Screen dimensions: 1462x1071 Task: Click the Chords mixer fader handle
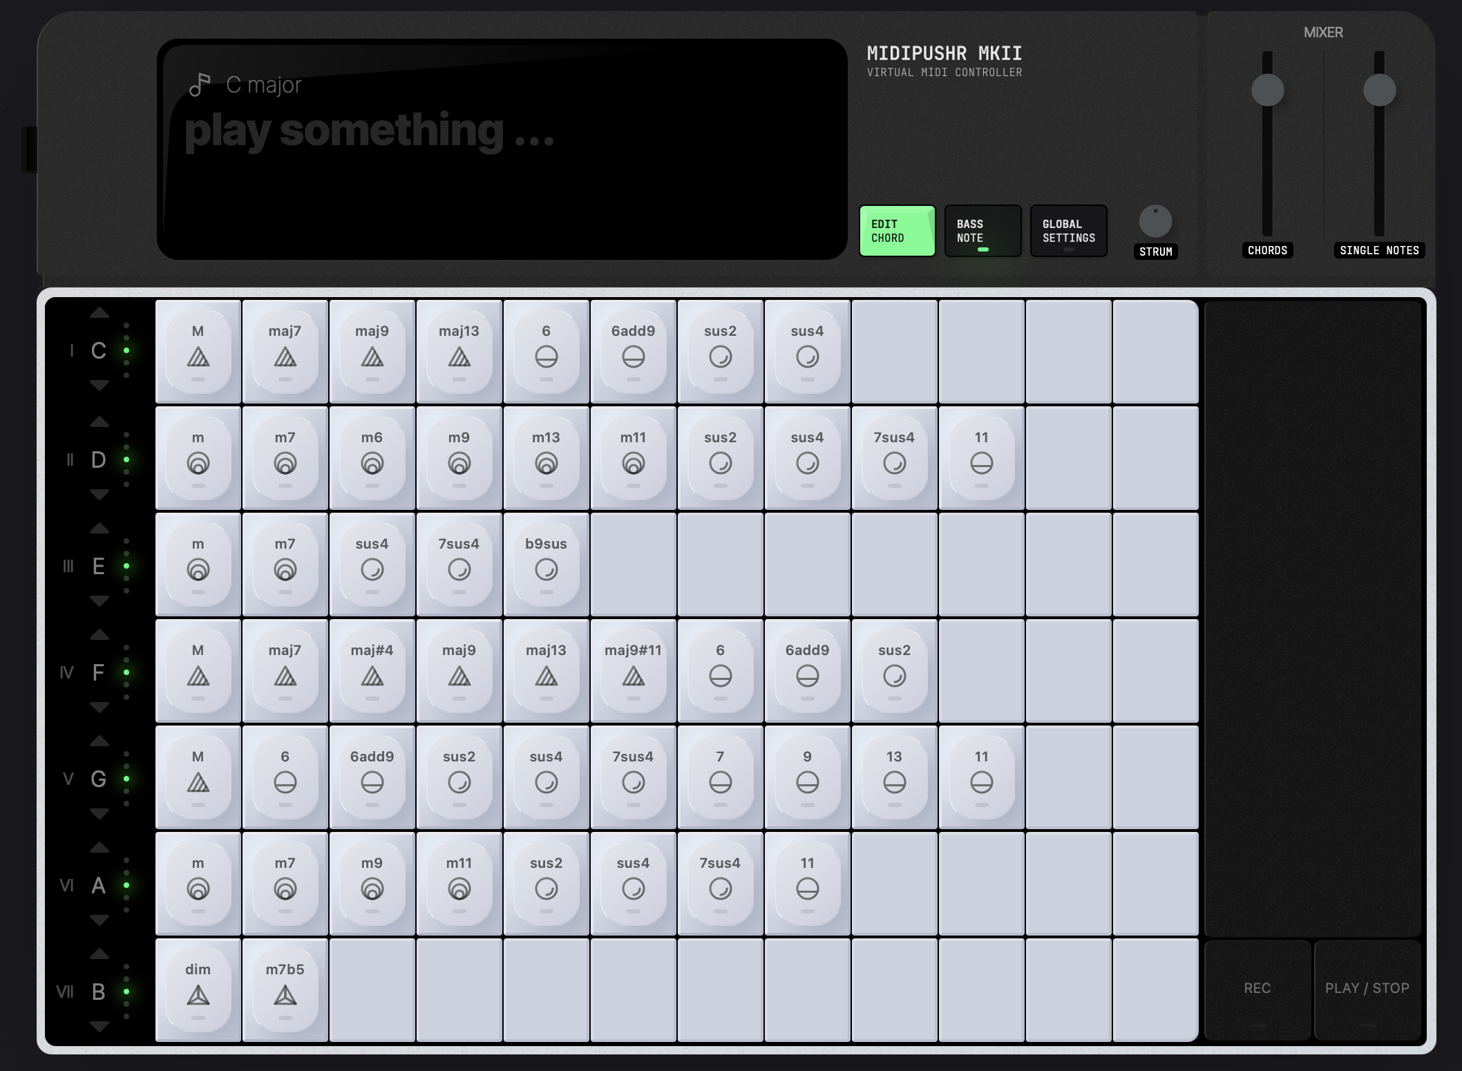[x=1268, y=91]
